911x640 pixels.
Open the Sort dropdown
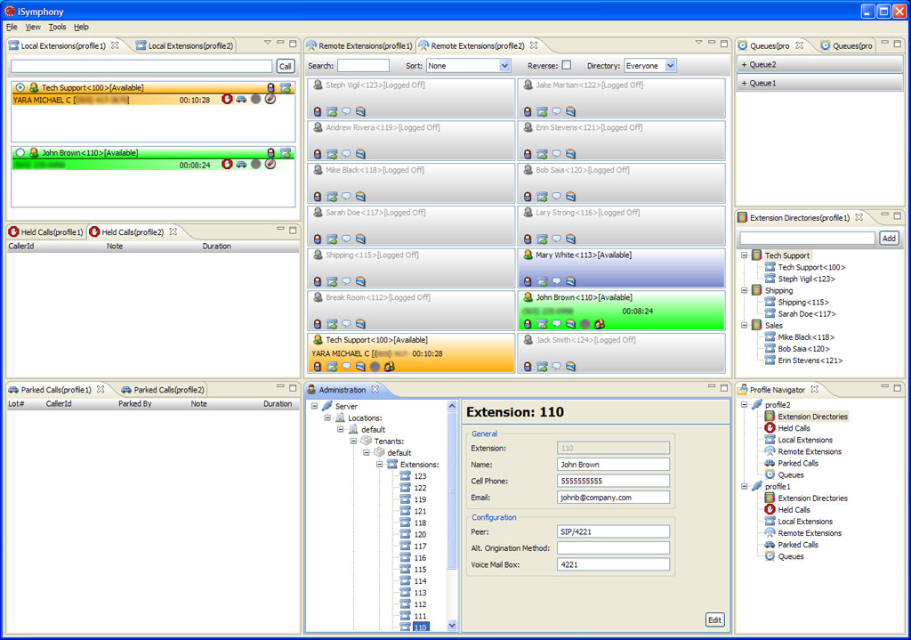[x=504, y=66]
